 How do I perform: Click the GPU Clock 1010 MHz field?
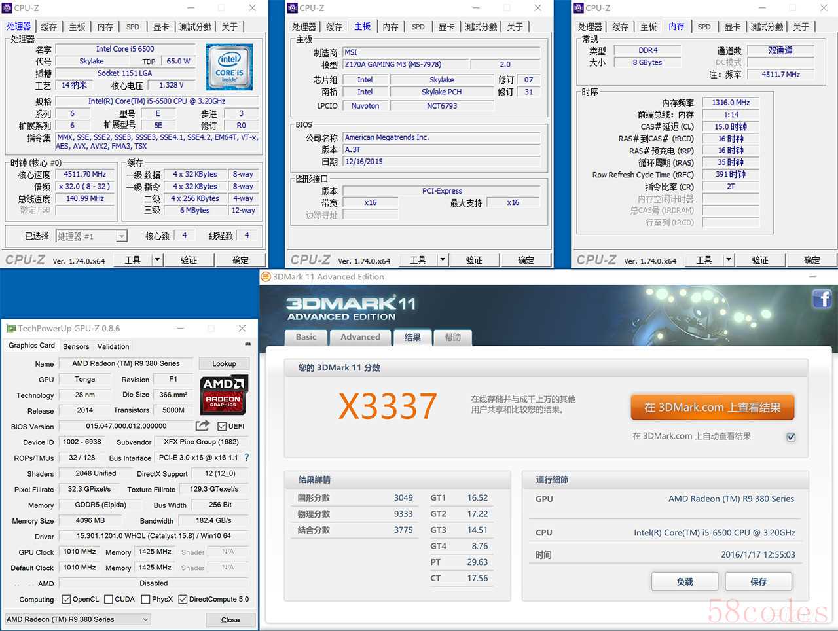(x=79, y=552)
